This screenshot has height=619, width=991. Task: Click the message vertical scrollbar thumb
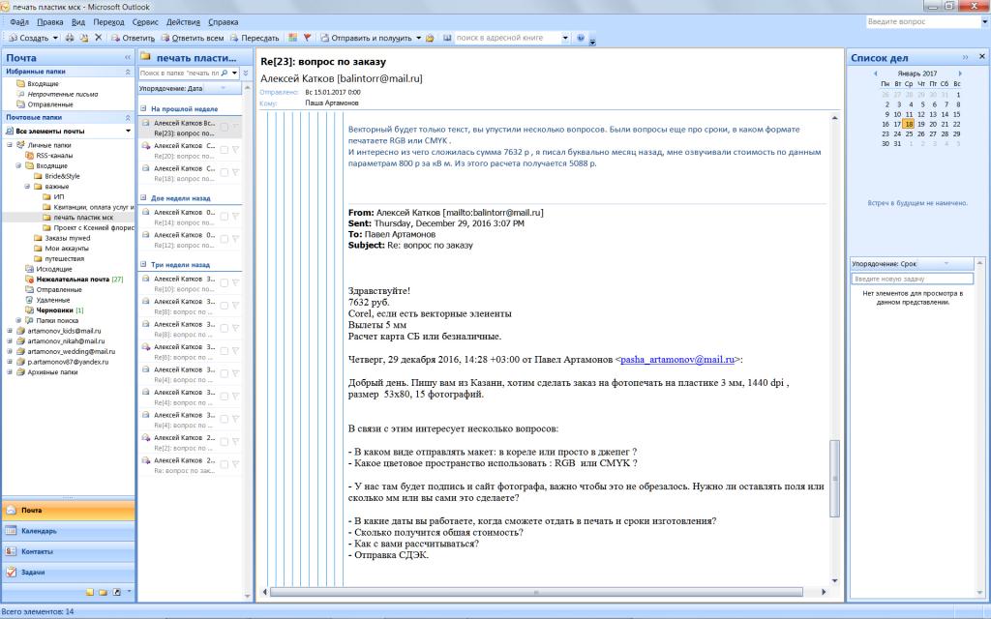(x=834, y=479)
